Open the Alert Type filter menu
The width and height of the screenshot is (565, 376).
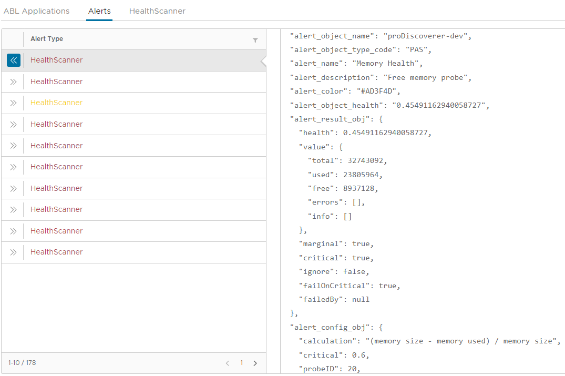(x=255, y=39)
